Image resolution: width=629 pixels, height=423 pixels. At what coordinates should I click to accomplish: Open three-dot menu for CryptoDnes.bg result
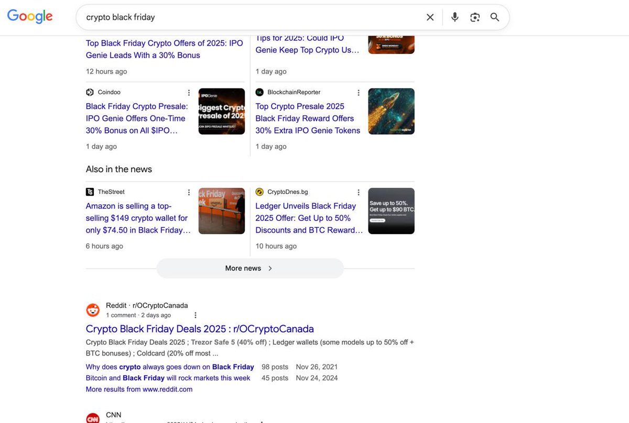pos(359,192)
